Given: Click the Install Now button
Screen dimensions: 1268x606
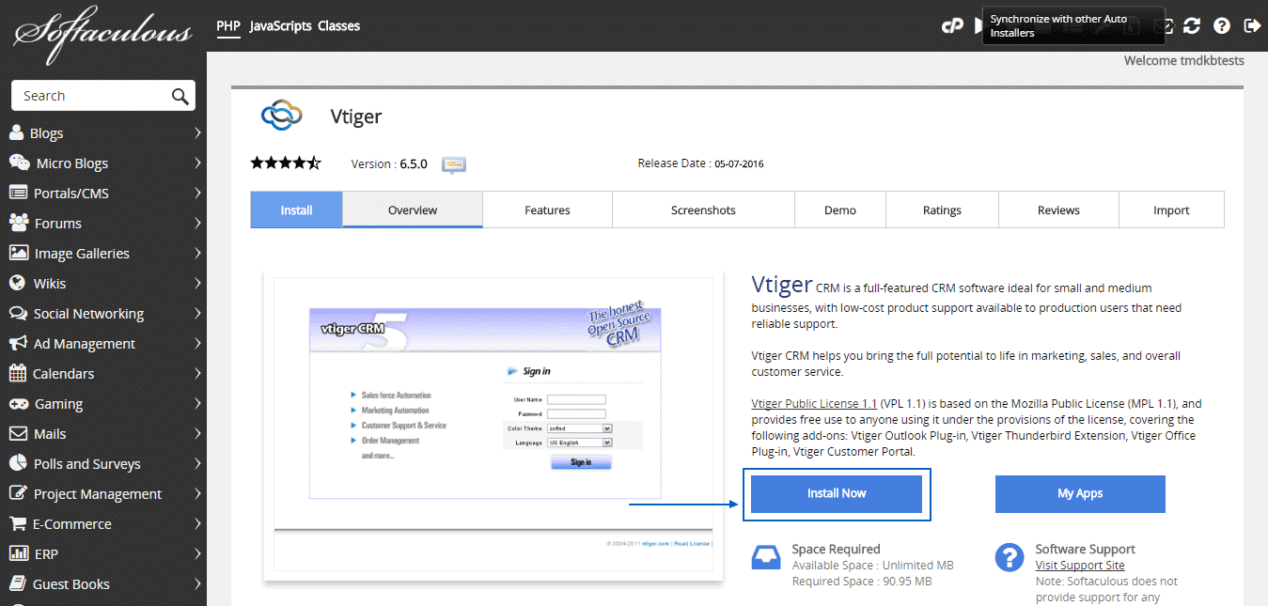Looking at the screenshot, I should point(837,493).
